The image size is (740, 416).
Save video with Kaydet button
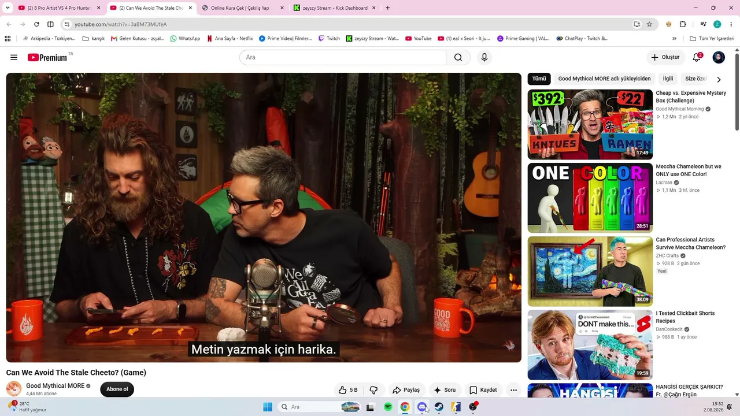click(x=483, y=390)
